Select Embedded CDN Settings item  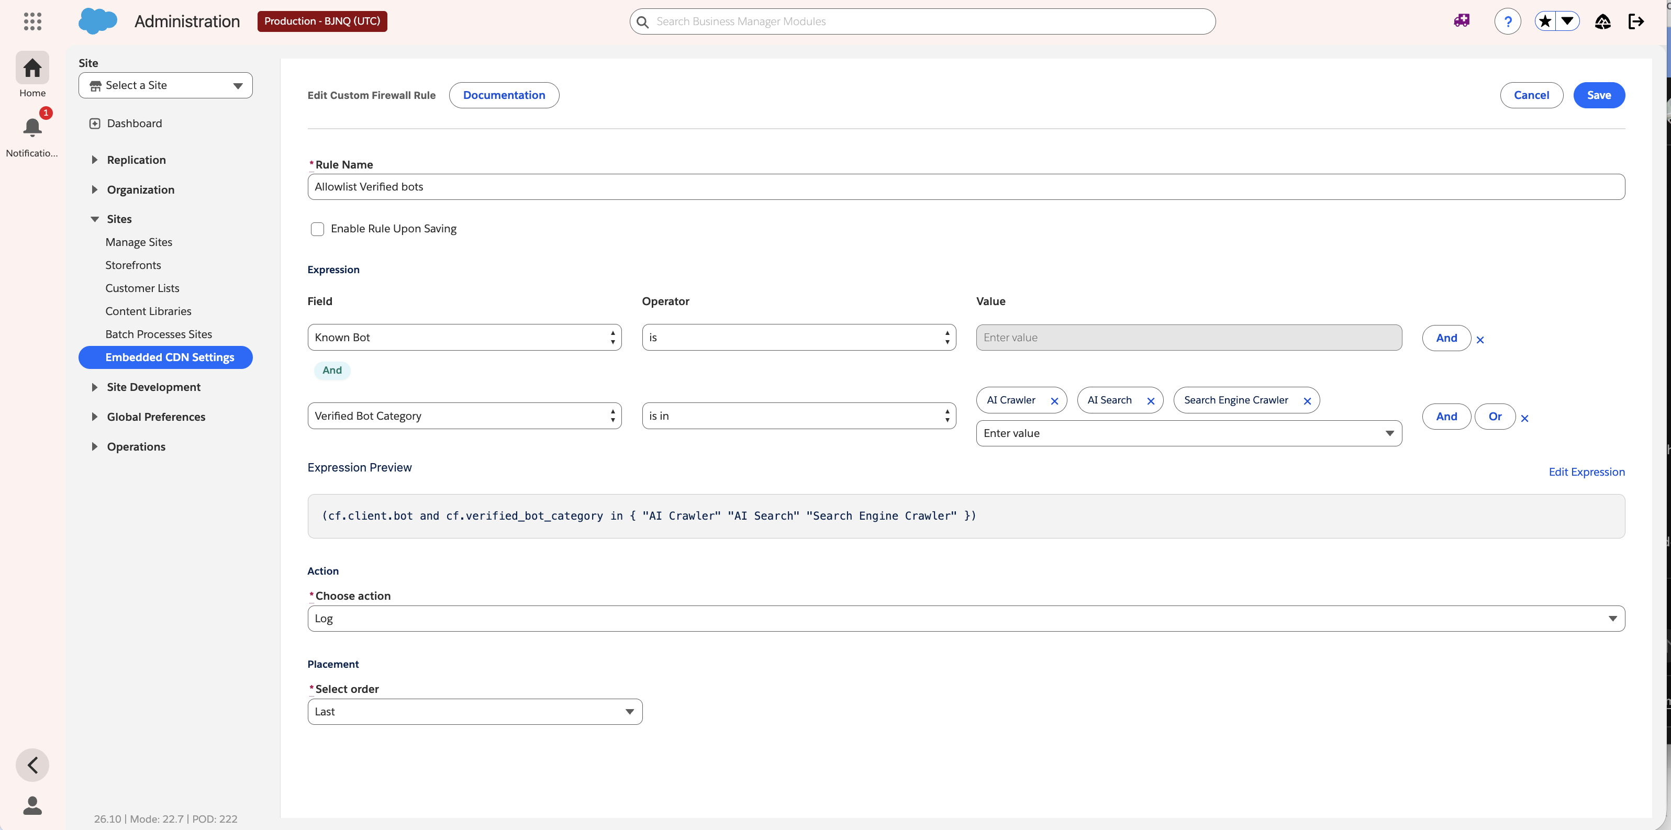pos(165,357)
